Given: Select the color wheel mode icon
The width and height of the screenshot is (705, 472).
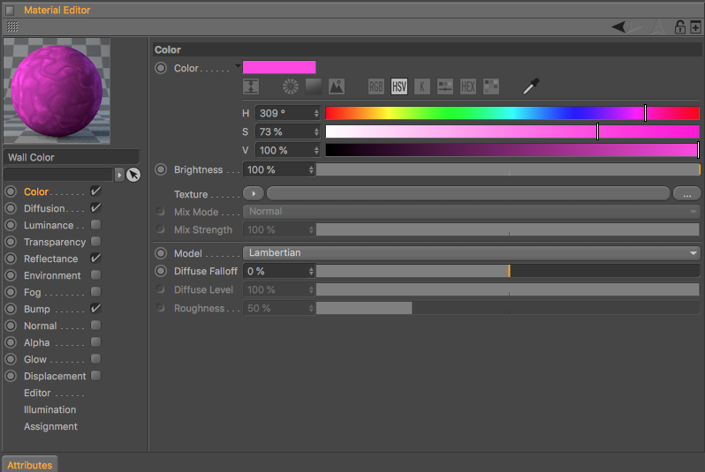Looking at the screenshot, I should (291, 86).
